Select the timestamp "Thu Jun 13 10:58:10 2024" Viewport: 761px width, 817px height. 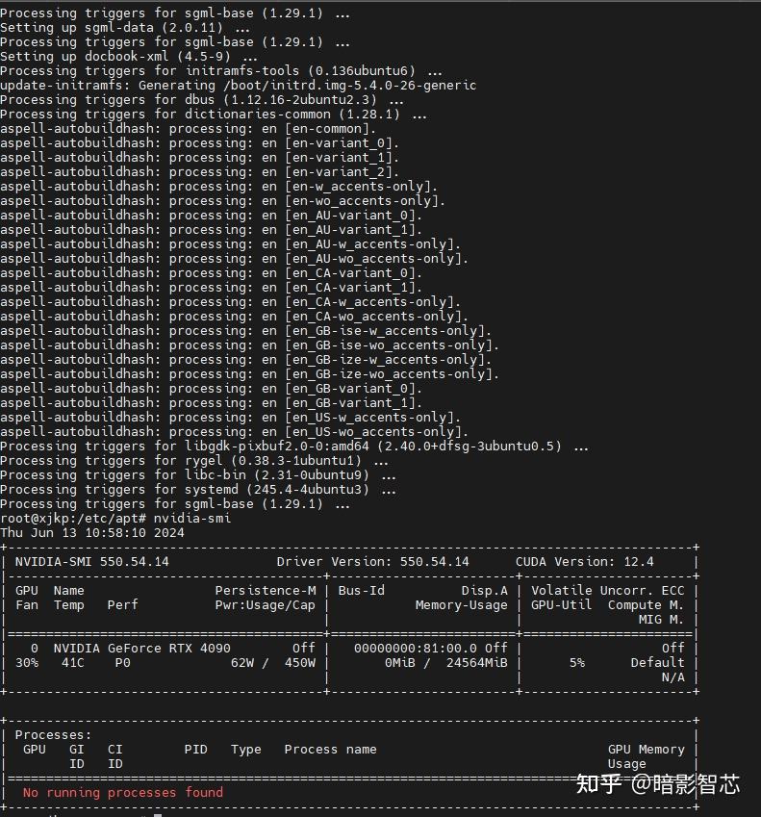[92, 533]
